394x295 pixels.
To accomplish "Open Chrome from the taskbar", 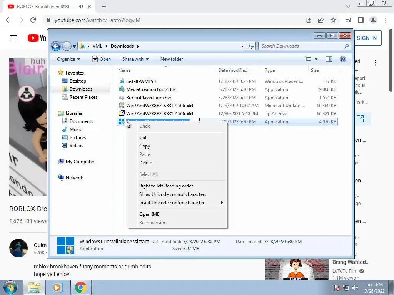I will tap(80, 287).
